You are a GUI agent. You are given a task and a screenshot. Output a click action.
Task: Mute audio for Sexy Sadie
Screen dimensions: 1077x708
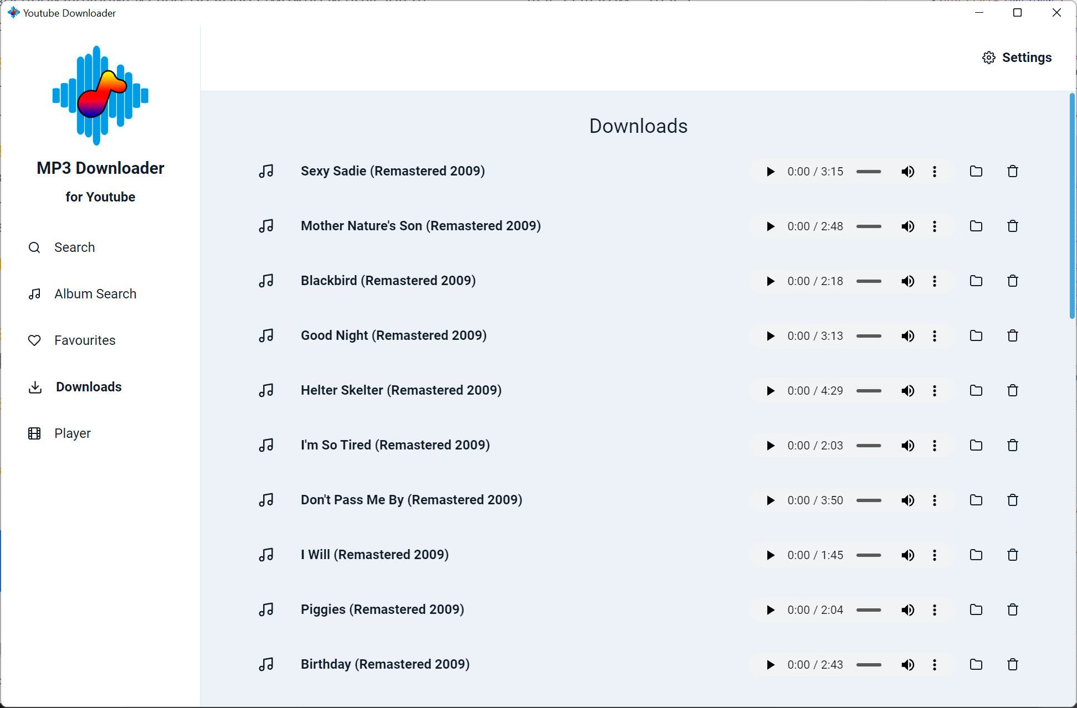(x=908, y=170)
